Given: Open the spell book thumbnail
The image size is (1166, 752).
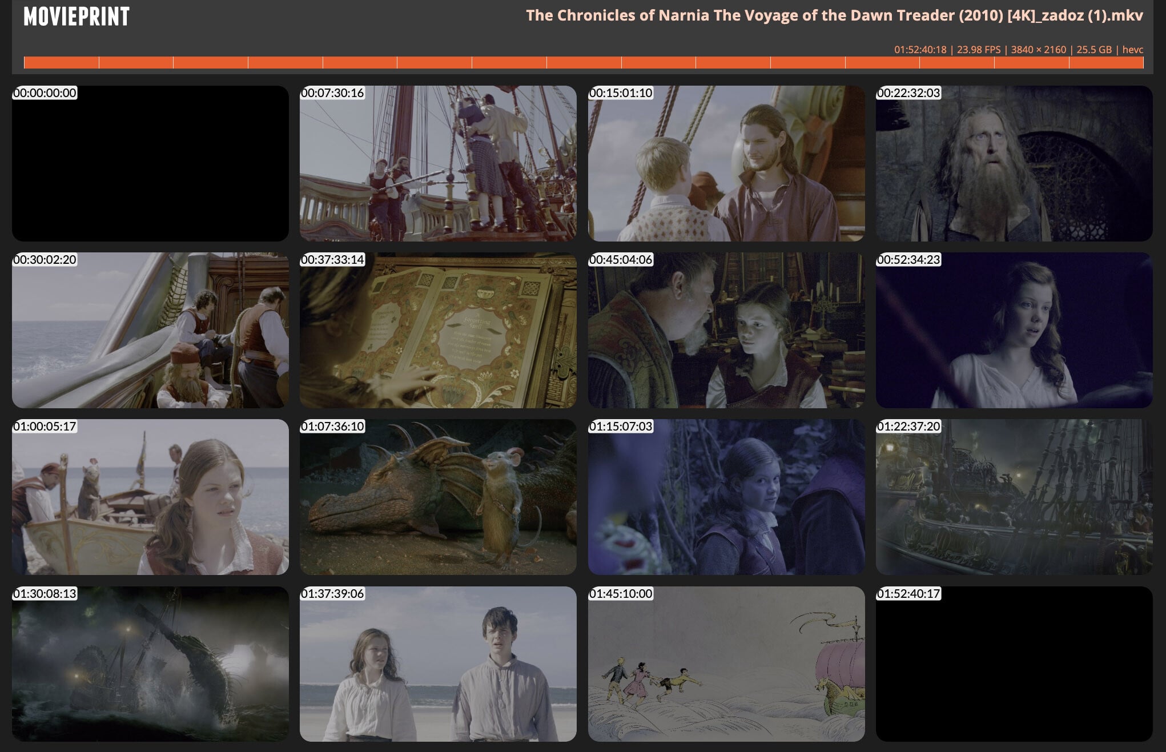Looking at the screenshot, I should coord(438,330).
